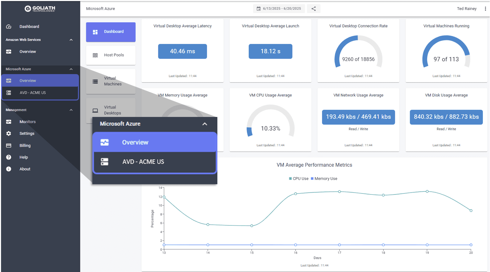Click the Virtual Desktop Average Latency card title
The width and height of the screenshot is (490, 272).
pos(182,26)
